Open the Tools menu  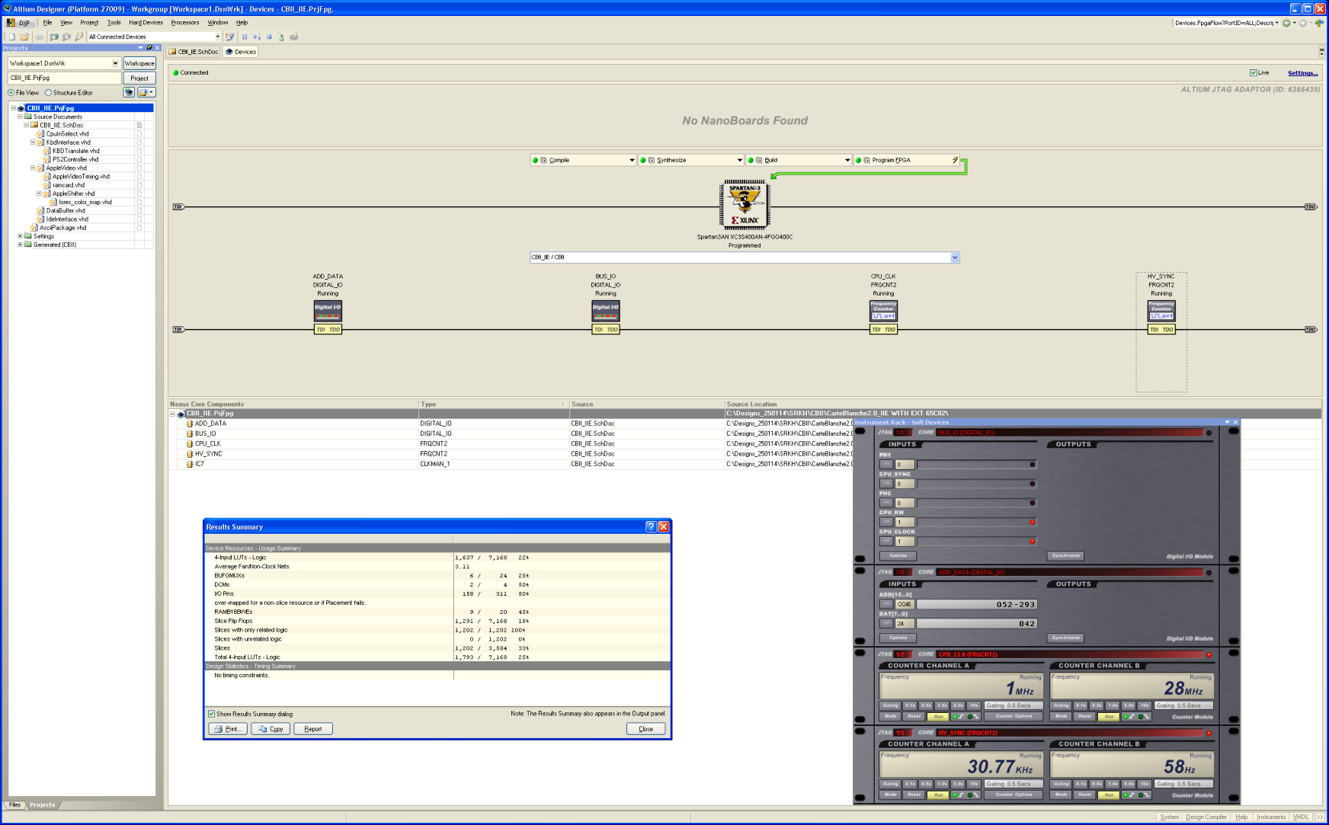click(114, 23)
